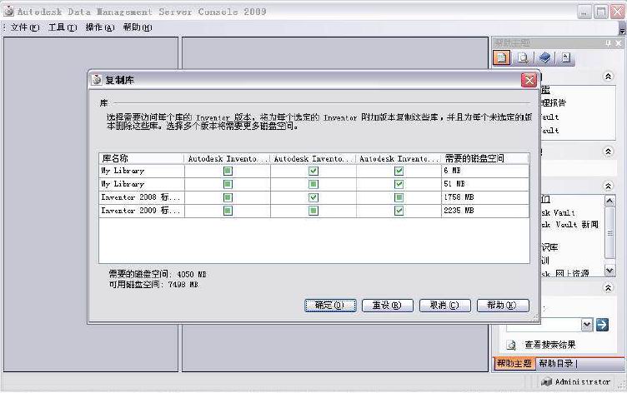Click the 库名称 column header
This screenshot has height=393, width=627.
(x=142, y=158)
